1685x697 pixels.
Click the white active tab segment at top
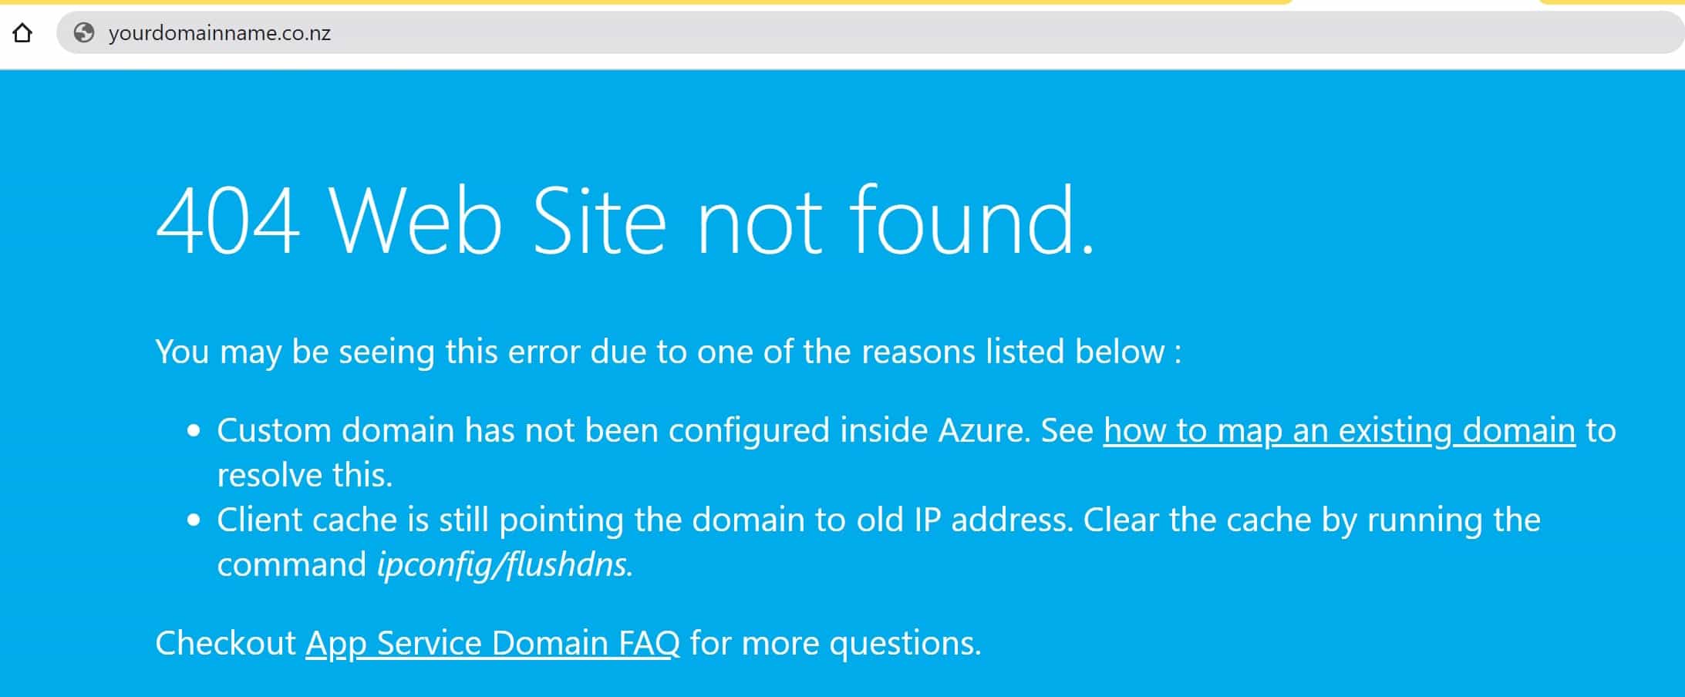pyautogui.click(x=1423, y=3)
